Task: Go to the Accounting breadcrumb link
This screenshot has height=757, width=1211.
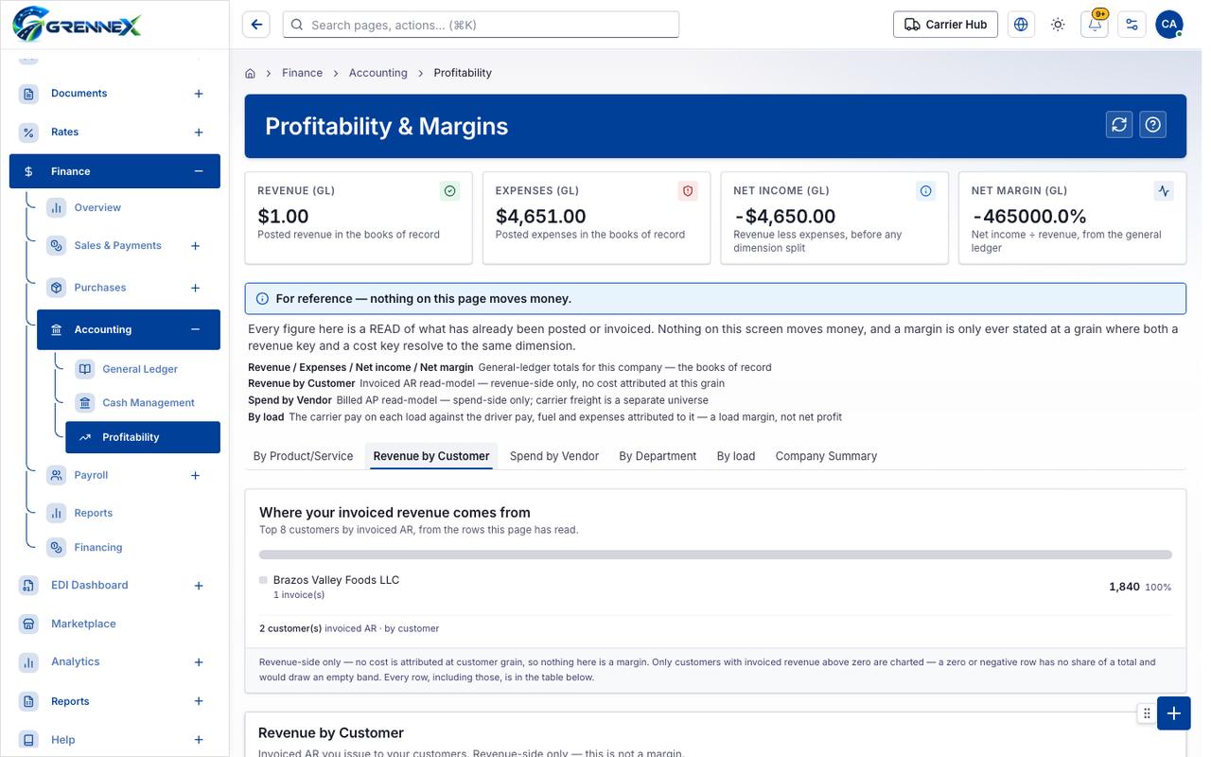Action: [x=378, y=73]
